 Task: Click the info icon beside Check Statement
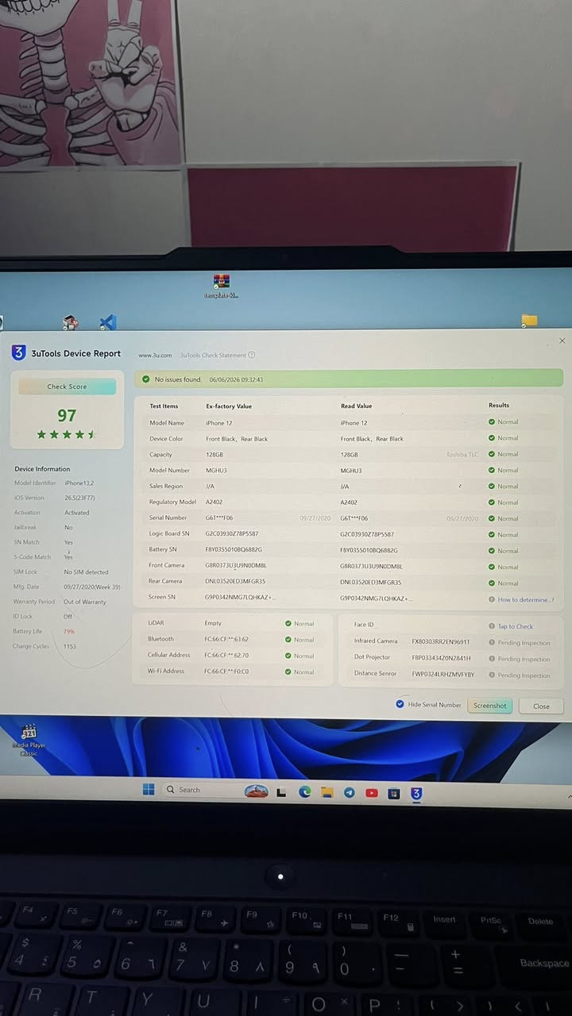pos(252,356)
